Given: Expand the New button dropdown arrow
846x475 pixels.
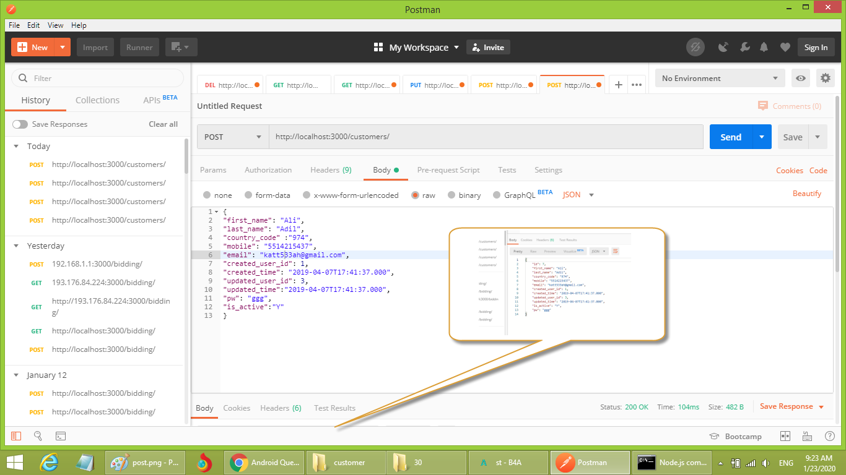Looking at the screenshot, I should [x=63, y=48].
